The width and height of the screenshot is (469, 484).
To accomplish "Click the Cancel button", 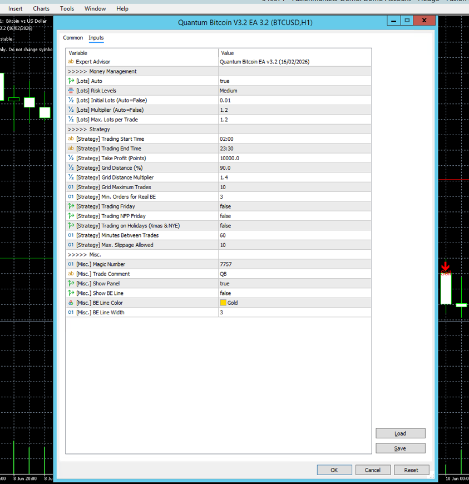I will (373, 470).
